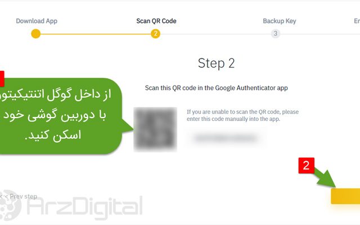The image size is (360, 225).
Task: Click the Scan this QR code instruction text
Action: coord(216,88)
